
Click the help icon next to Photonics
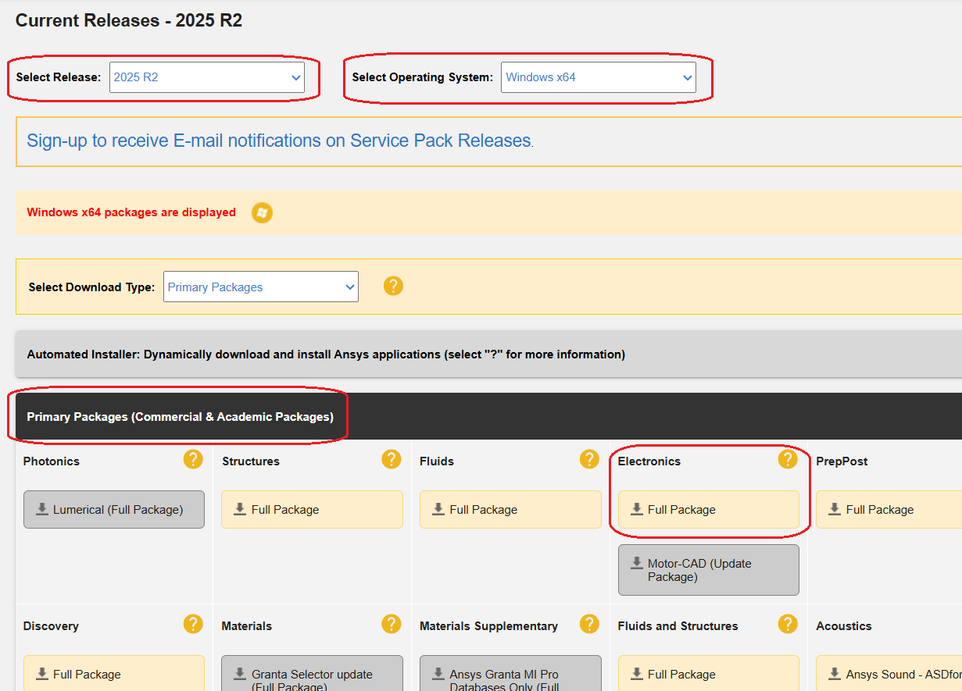tap(193, 460)
